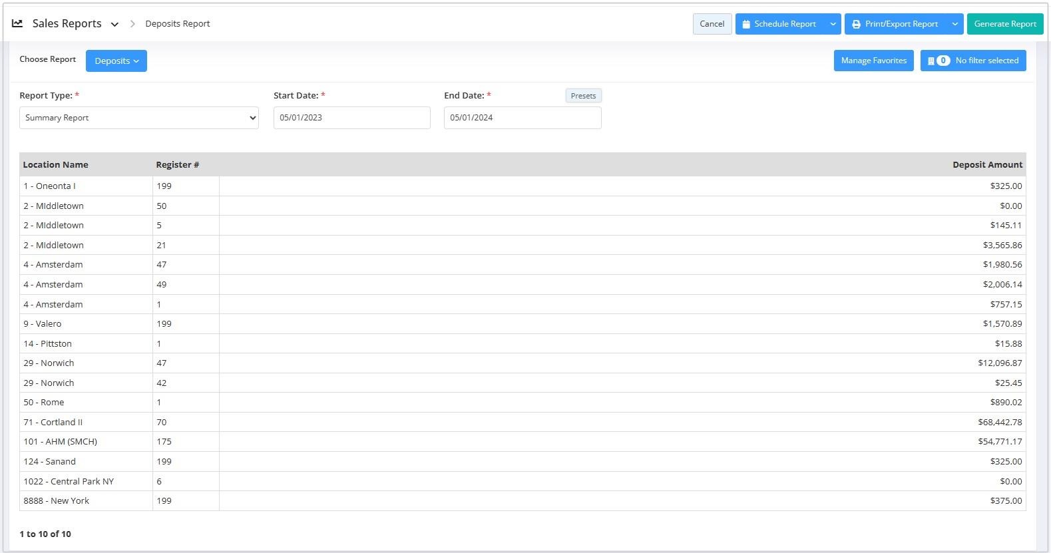Screen dimensions: 1051x553
Task: Click the $25.45 deposit amount
Action: (1008, 383)
